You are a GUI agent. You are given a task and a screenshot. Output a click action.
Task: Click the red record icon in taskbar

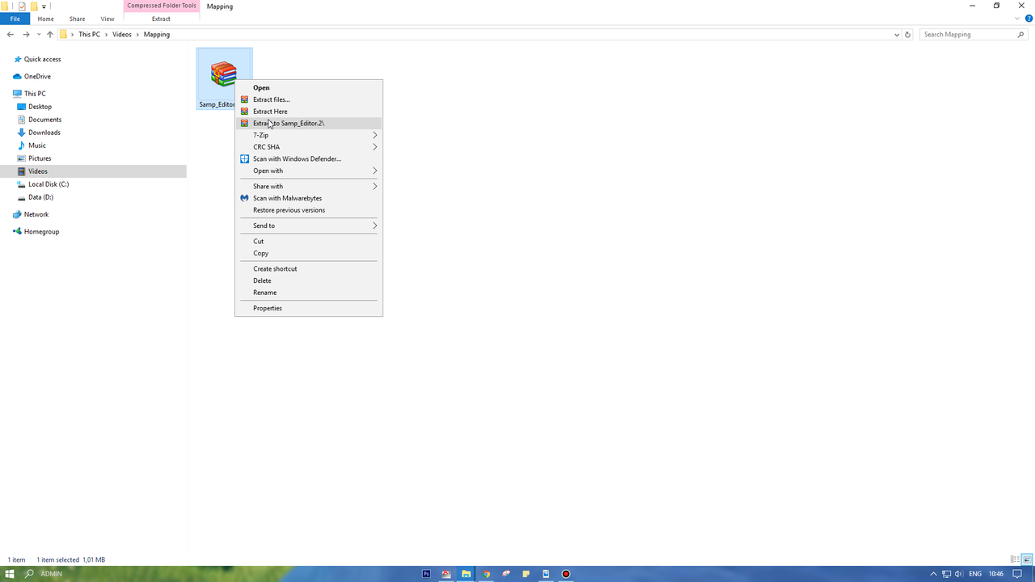point(566,574)
